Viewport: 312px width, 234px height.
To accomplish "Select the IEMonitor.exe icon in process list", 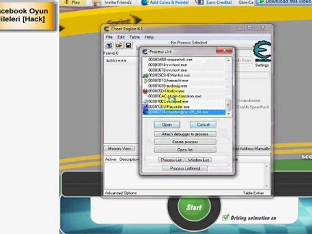I will tap(145, 75).
